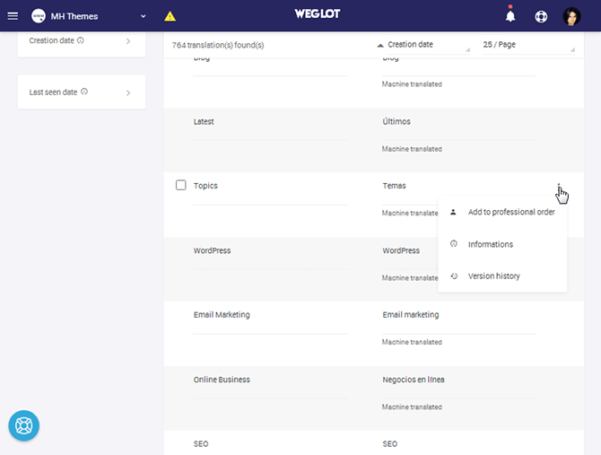Click Machine translated label under Últimos
The height and width of the screenshot is (455, 601).
pyautogui.click(x=412, y=149)
